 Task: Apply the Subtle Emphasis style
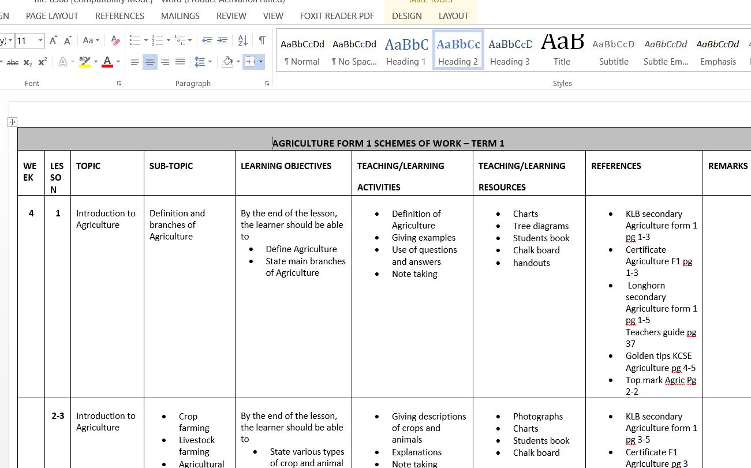(666, 51)
